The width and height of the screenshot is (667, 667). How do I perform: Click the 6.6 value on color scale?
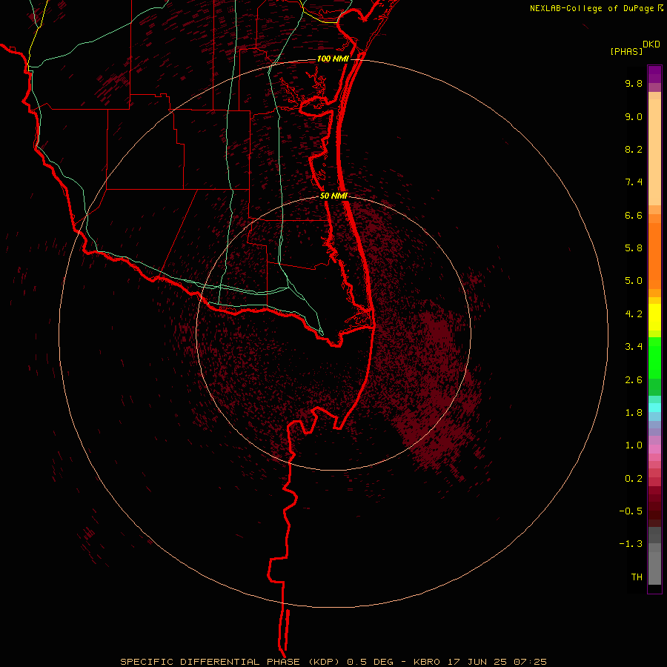coord(634,215)
